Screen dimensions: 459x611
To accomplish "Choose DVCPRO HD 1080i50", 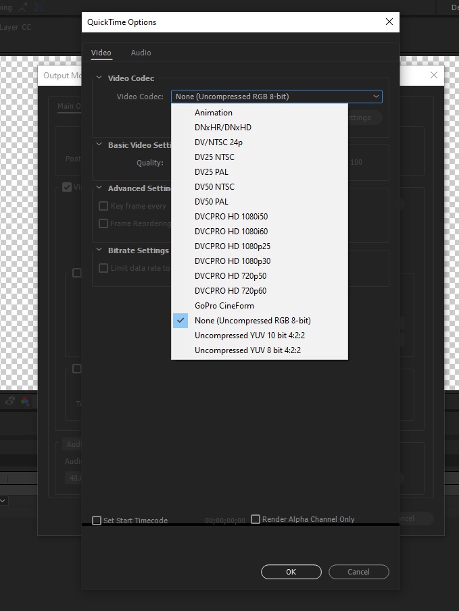I will [x=260, y=216].
